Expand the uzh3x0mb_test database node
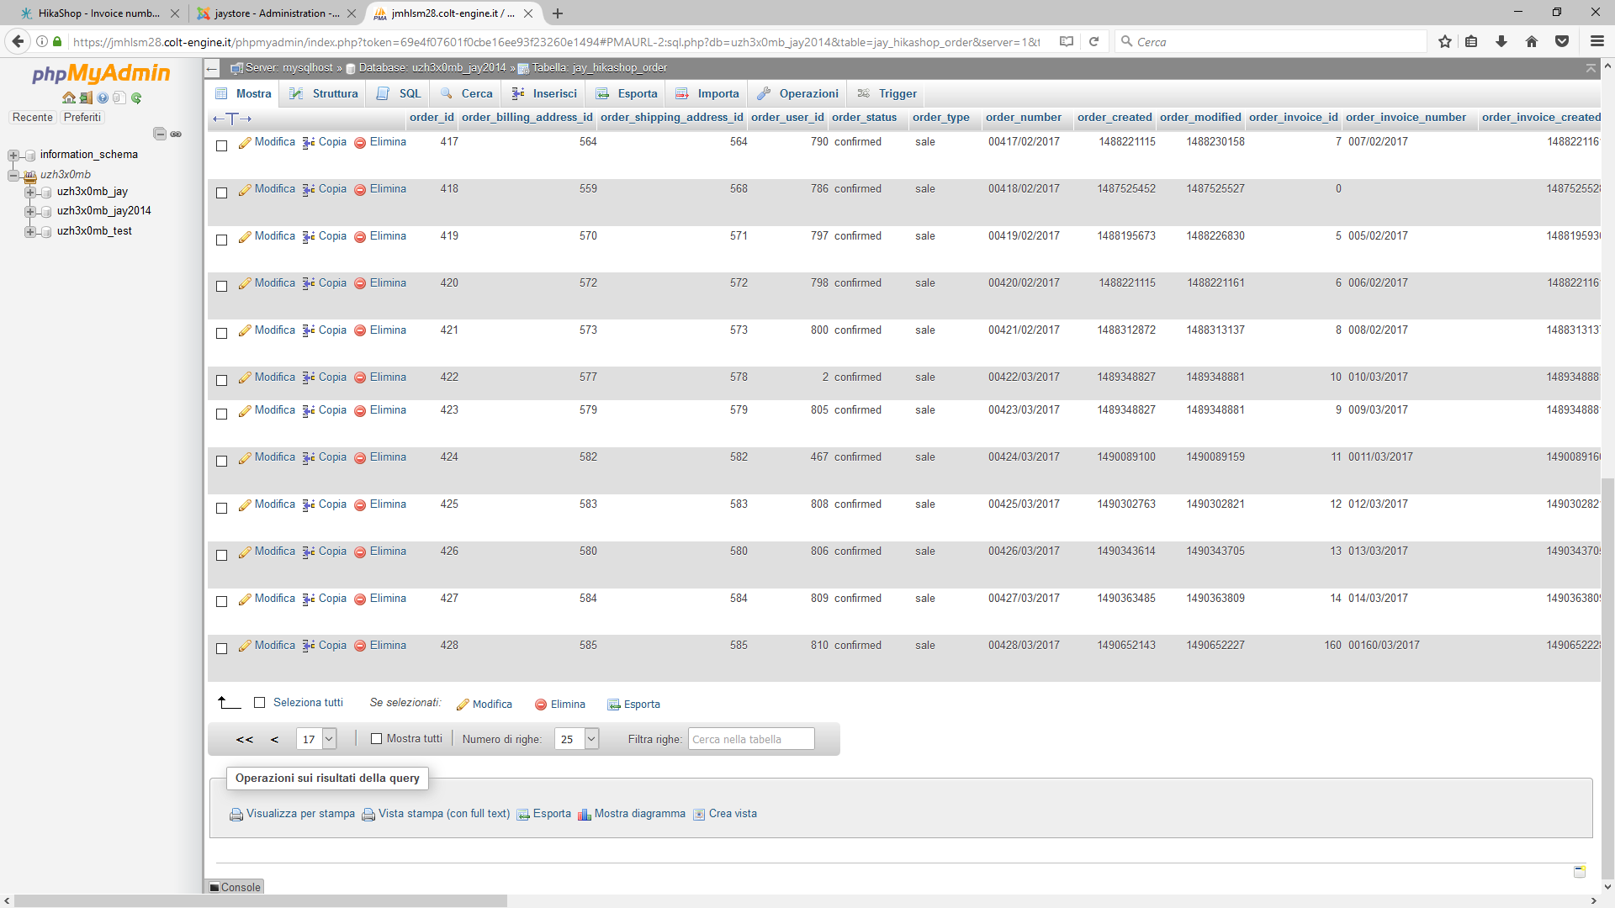 [30, 232]
